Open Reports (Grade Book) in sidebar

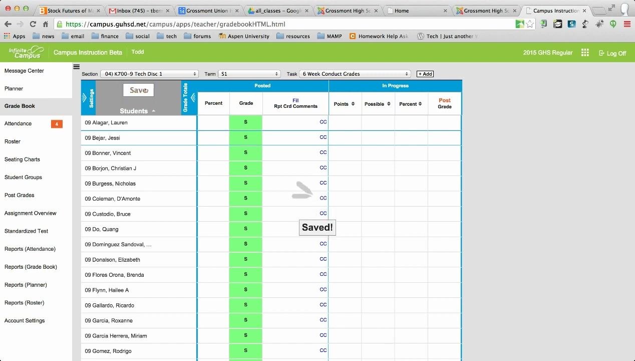click(x=31, y=267)
